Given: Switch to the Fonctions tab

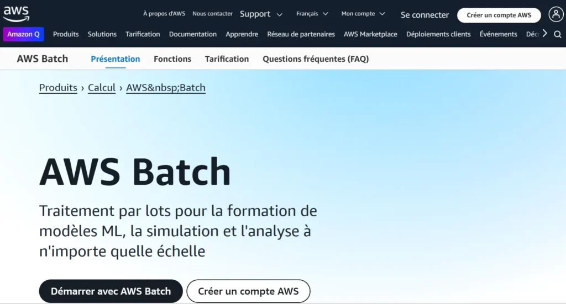Looking at the screenshot, I should click(x=172, y=59).
